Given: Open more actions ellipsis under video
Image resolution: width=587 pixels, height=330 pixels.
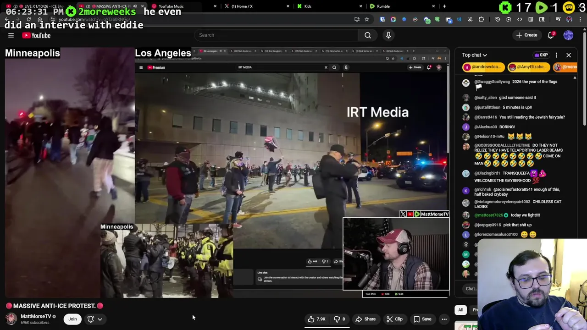Looking at the screenshot, I should pyautogui.click(x=444, y=319).
